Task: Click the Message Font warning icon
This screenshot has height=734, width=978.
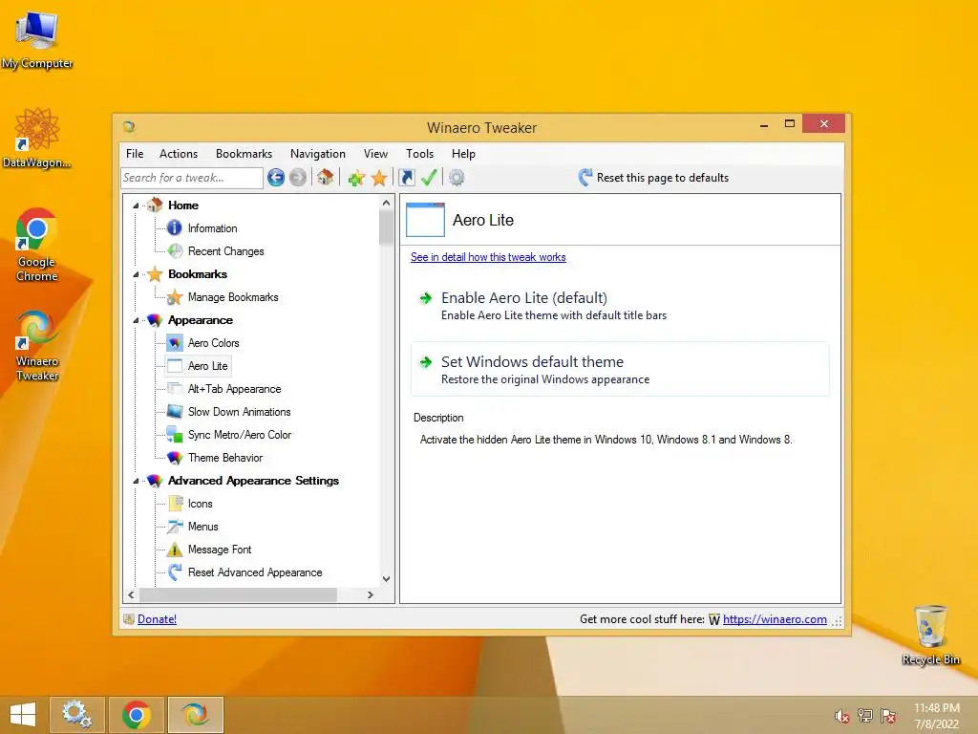Action: (175, 550)
